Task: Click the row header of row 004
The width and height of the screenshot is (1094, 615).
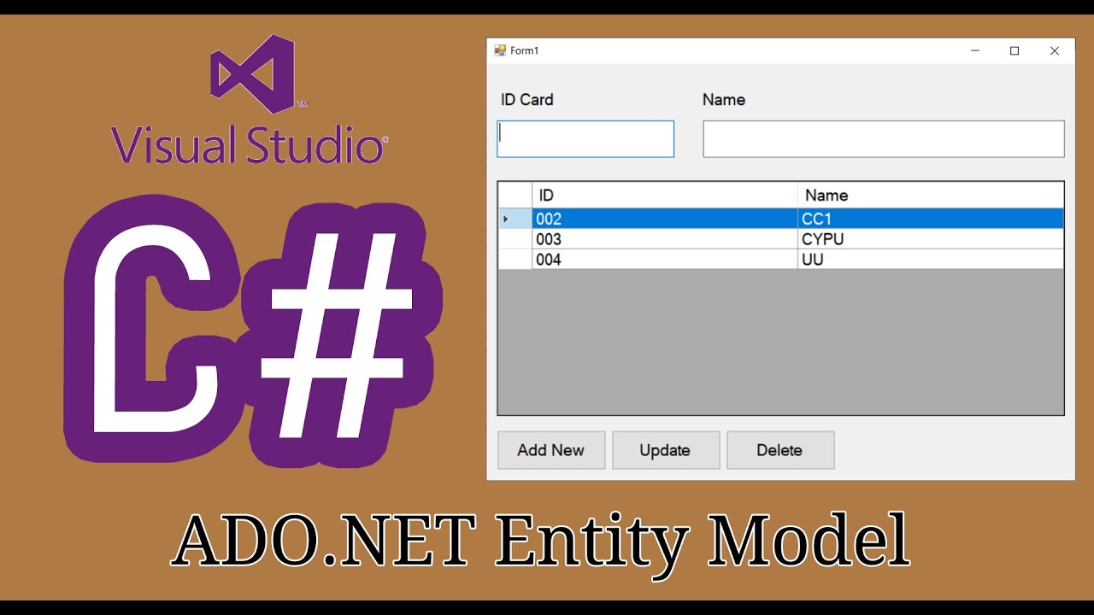Action: [x=515, y=259]
